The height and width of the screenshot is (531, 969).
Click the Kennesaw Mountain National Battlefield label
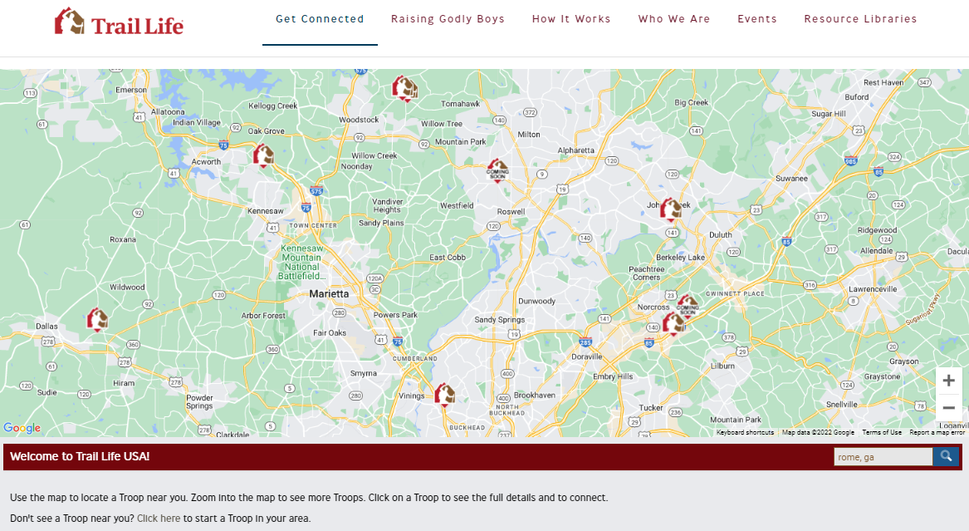302,262
